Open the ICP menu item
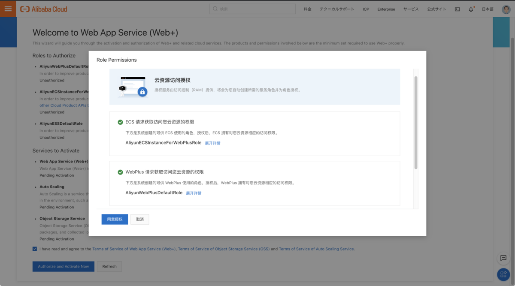Screen dimensions: 515x286 coord(366,9)
